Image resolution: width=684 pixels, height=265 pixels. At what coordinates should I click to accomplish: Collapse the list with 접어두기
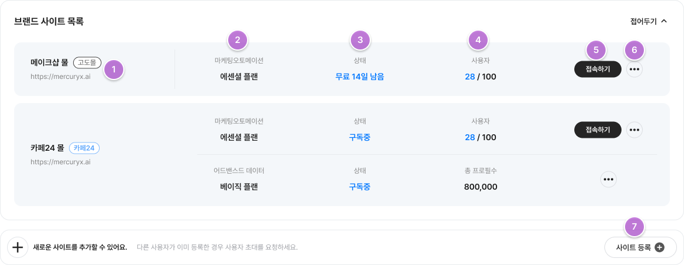pyautogui.click(x=648, y=21)
